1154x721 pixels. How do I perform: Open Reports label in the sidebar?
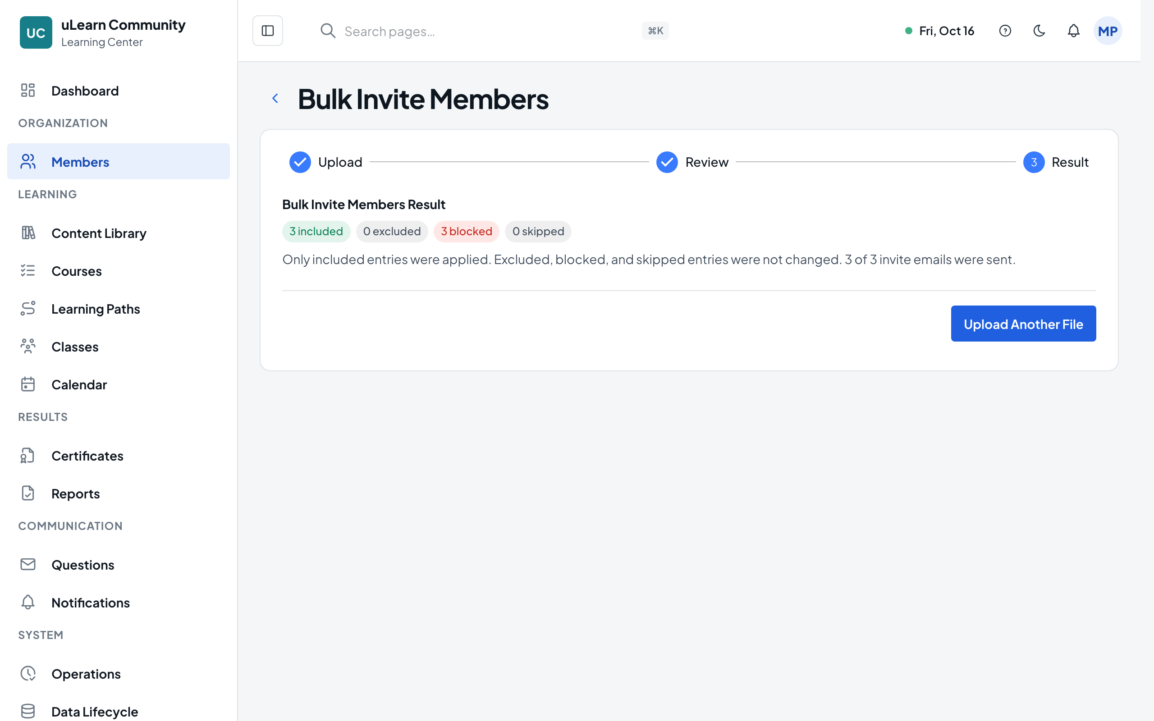tap(75, 493)
